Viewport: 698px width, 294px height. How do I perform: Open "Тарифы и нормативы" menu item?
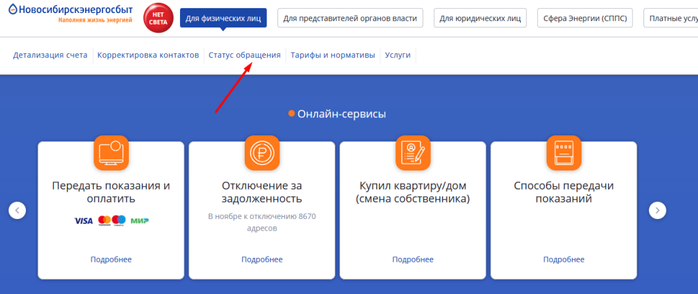pos(333,55)
